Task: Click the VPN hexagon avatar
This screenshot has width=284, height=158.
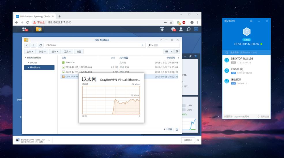Action: coord(247,32)
